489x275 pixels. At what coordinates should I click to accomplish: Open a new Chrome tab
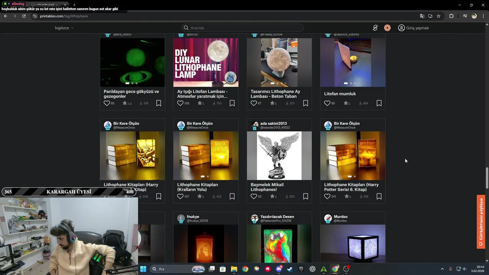coord(74,5)
